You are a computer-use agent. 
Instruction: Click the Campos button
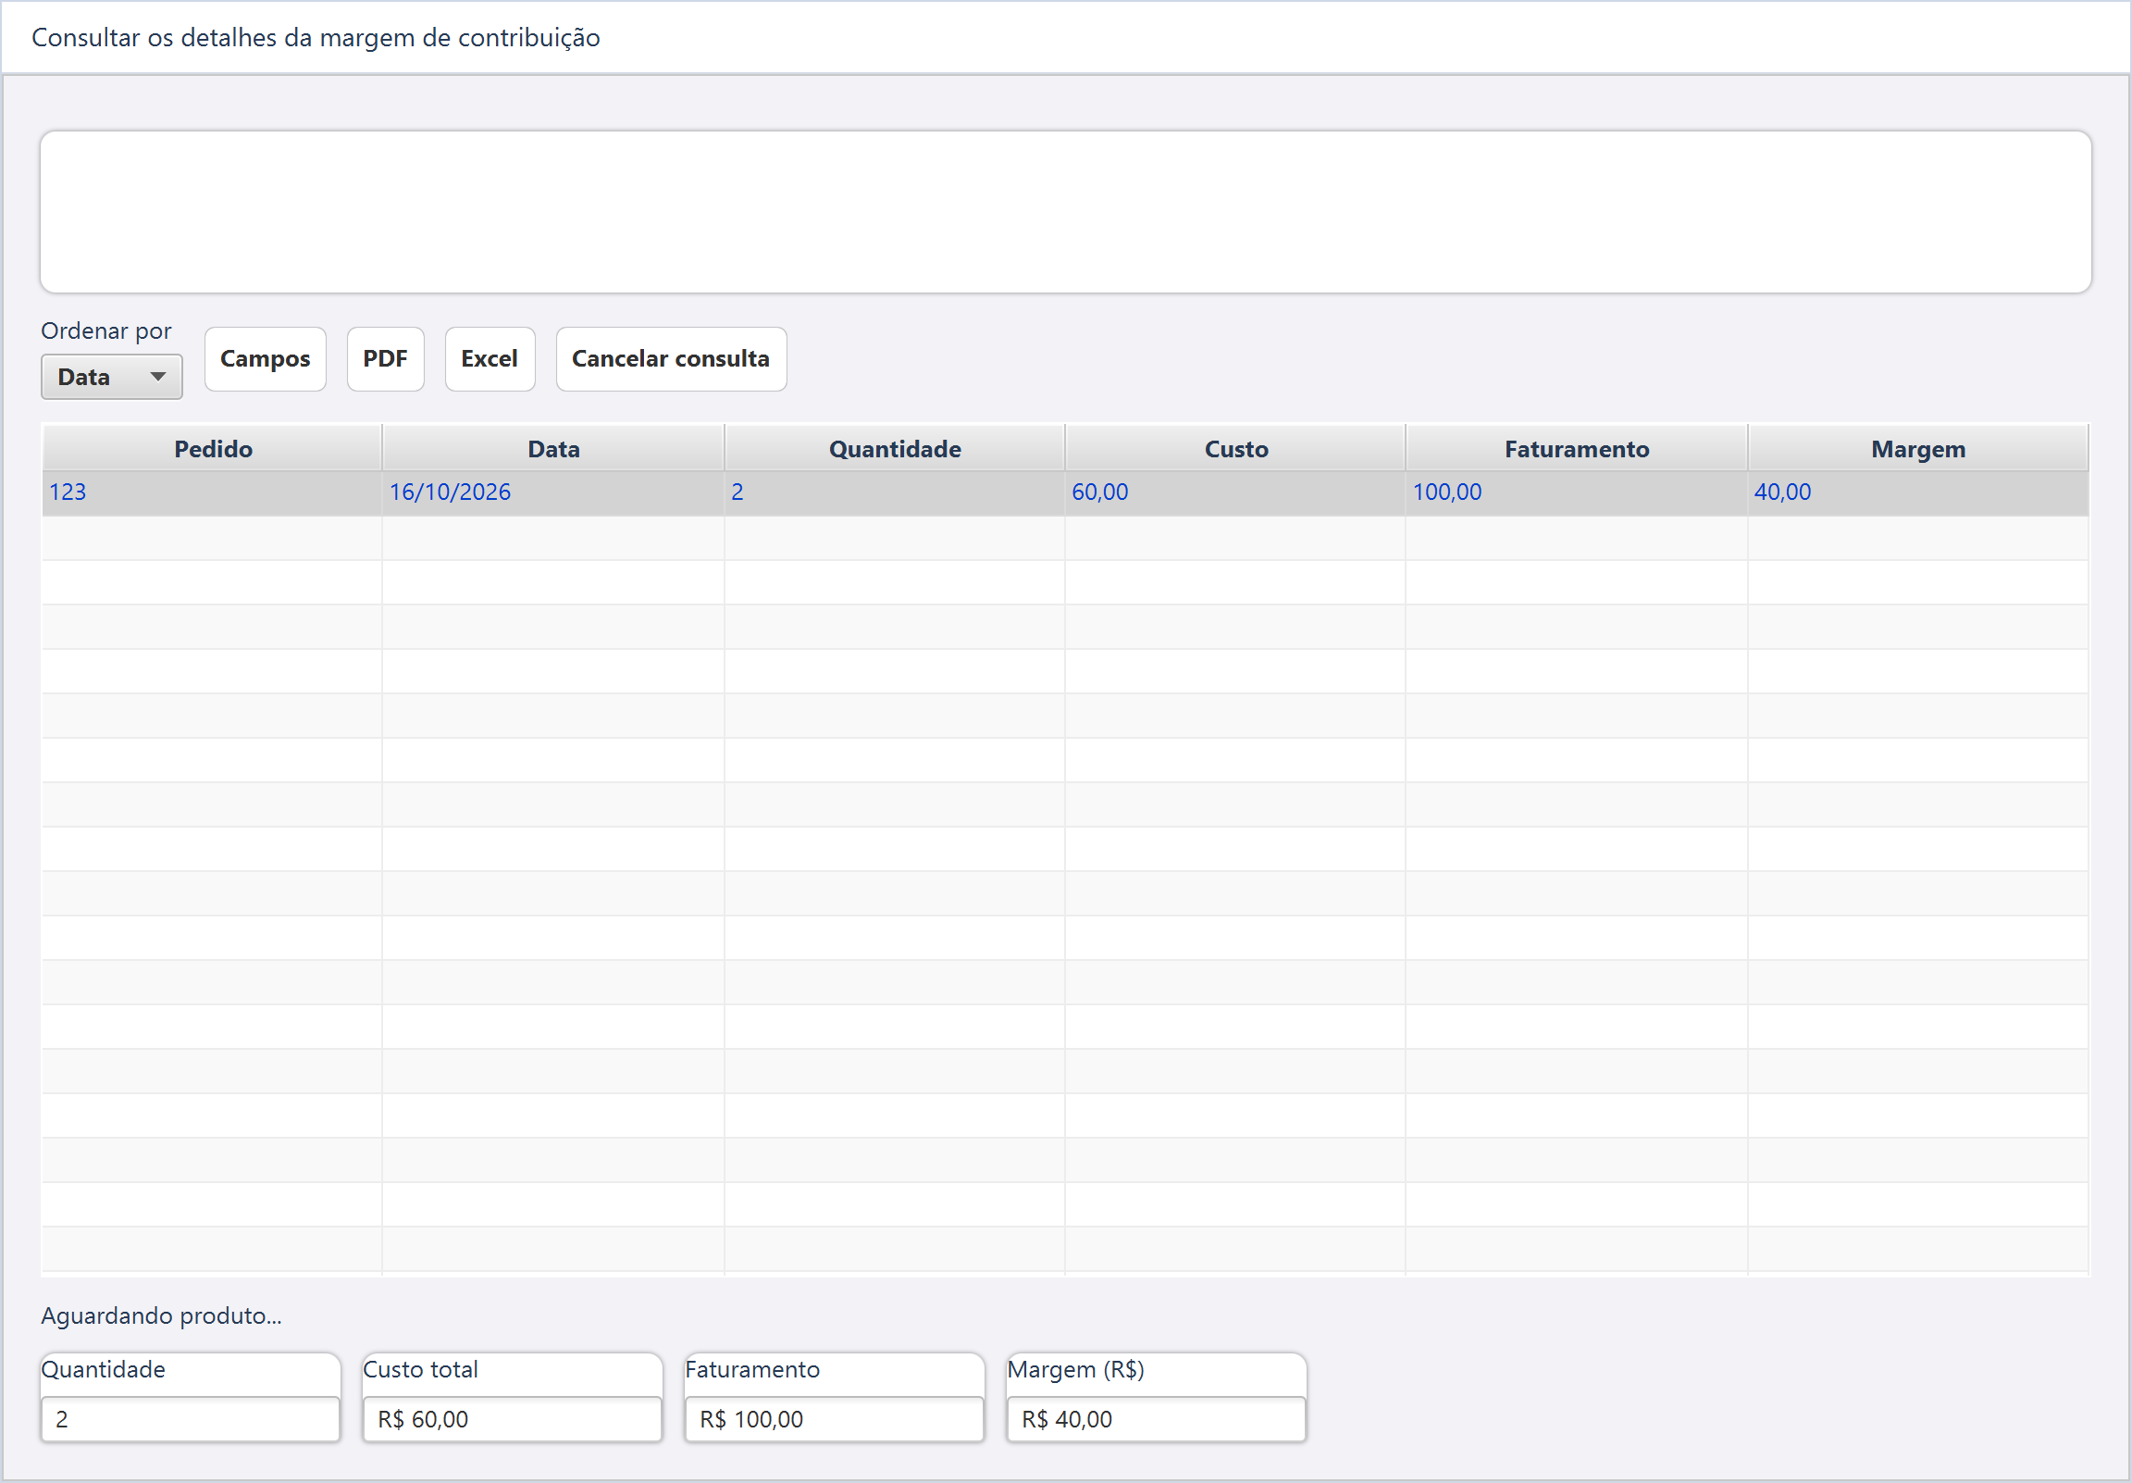(265, 358)
